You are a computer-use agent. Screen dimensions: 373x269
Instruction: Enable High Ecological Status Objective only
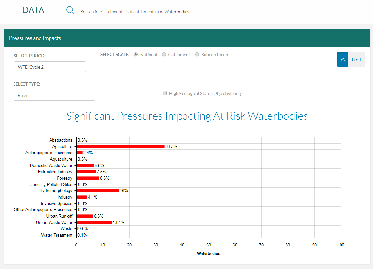164,93
